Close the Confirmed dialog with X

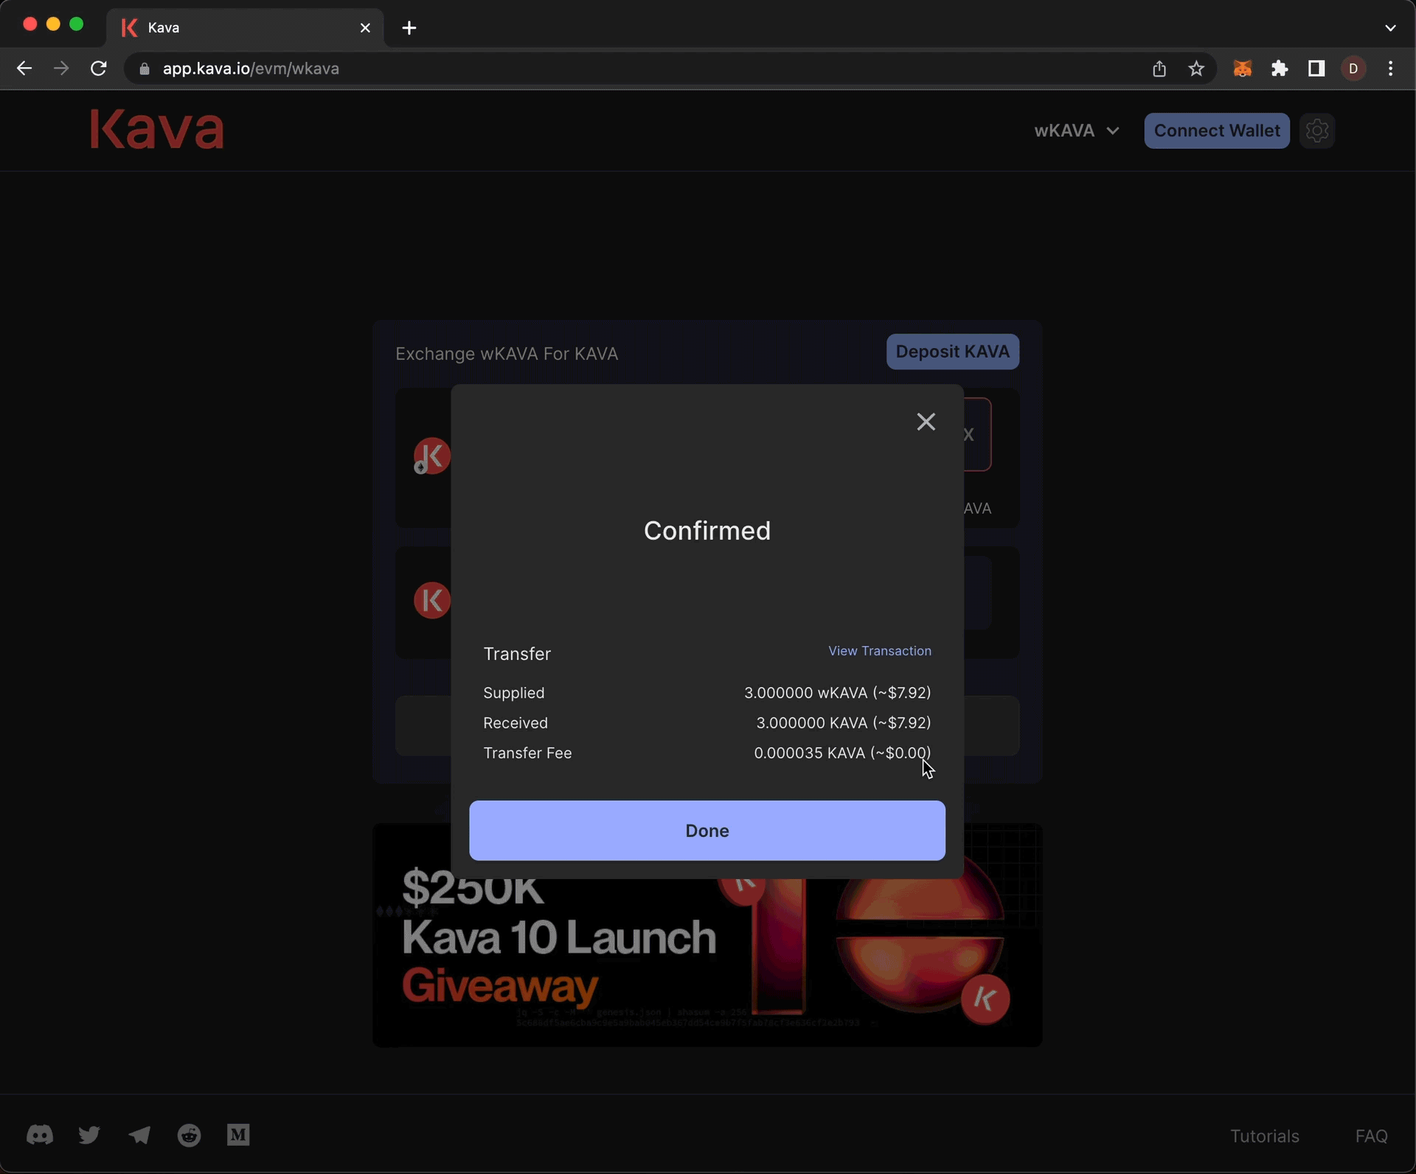click(x=926, y=422)
